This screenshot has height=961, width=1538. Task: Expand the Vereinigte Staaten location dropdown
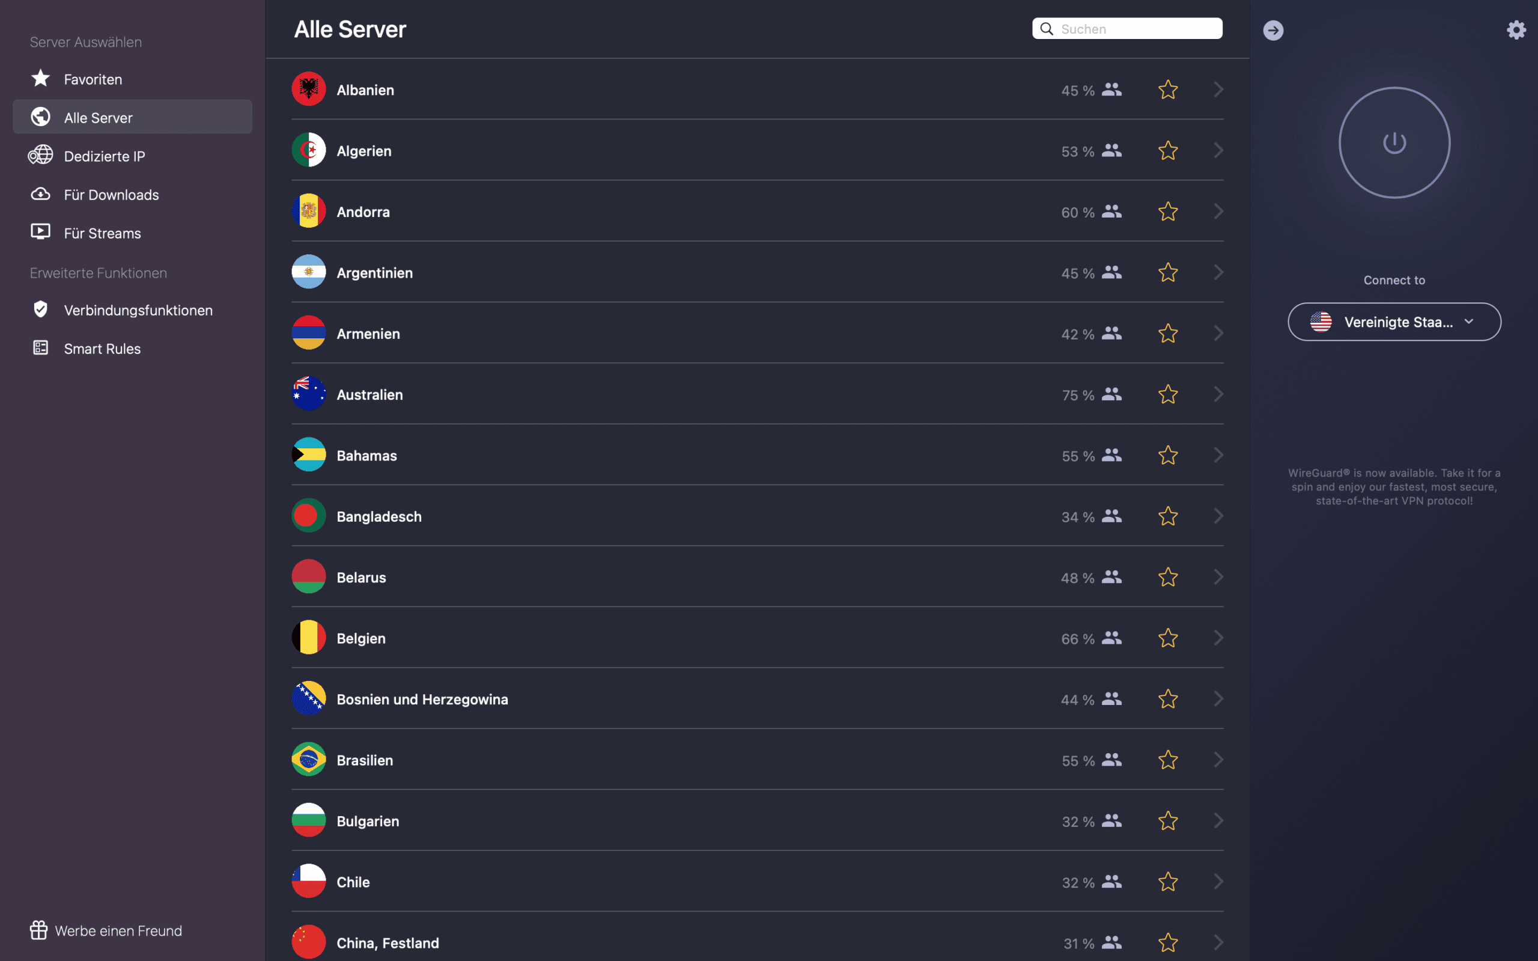click(1394, 322)
